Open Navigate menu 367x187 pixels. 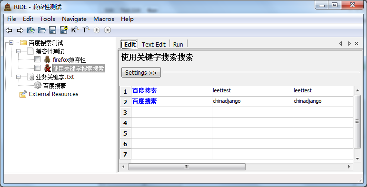pyautogui.click(x=74, y=19)
